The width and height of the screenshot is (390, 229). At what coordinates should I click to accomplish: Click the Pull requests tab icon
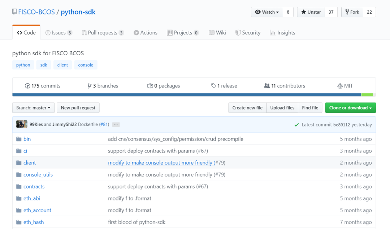click(84, 33)
